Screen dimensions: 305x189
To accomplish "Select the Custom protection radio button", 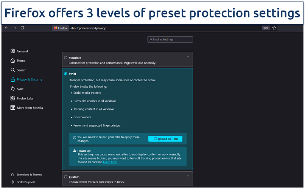I will click(x=66, y=177).
